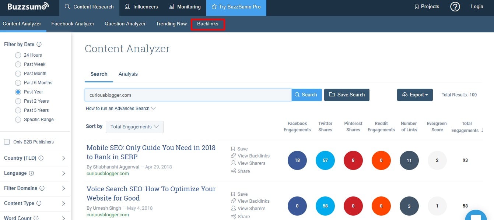Open the Influencers menu
The height and width of the screenshot is (220, 494).
click(x=141, y=7)
